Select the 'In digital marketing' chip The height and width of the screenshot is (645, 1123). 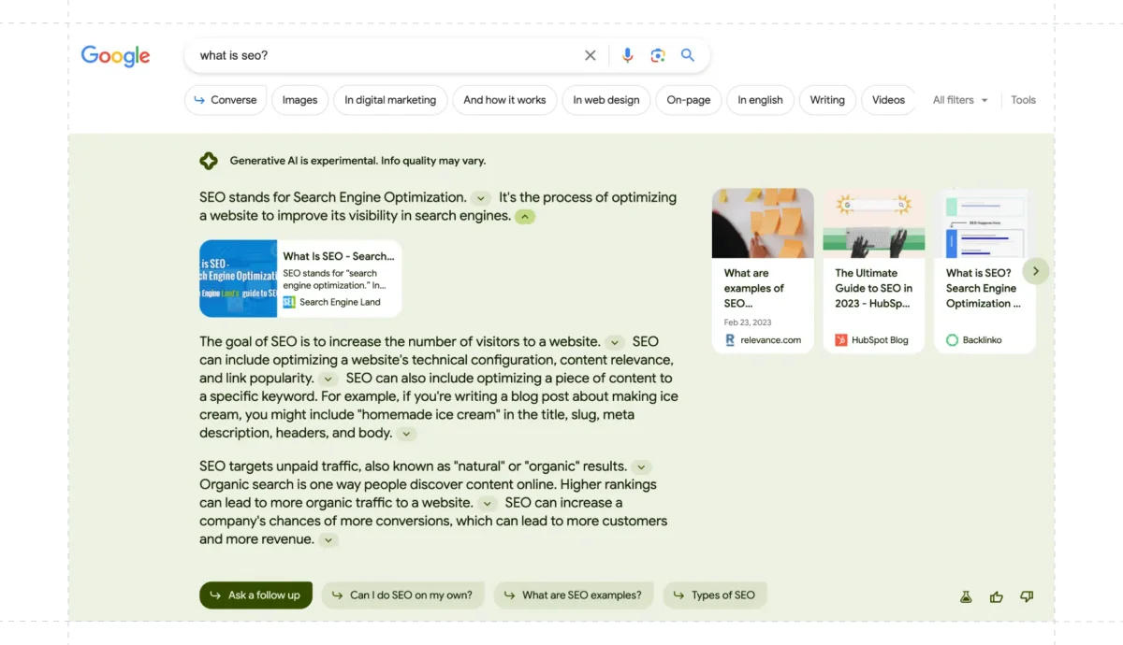click(390, 100)
